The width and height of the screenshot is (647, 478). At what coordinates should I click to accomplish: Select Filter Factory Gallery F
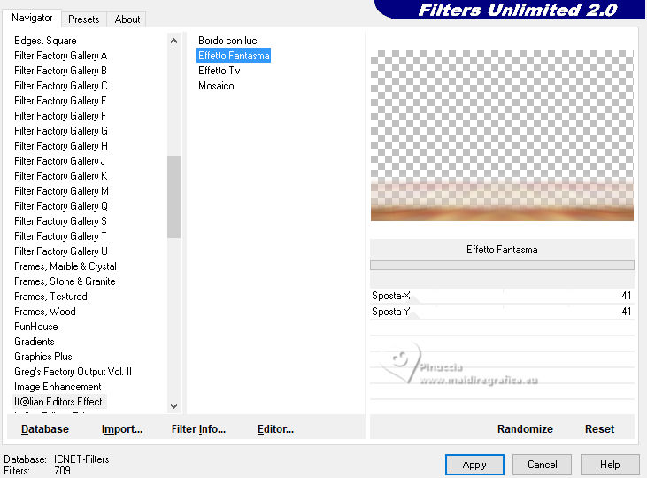(x=60, y=116)
